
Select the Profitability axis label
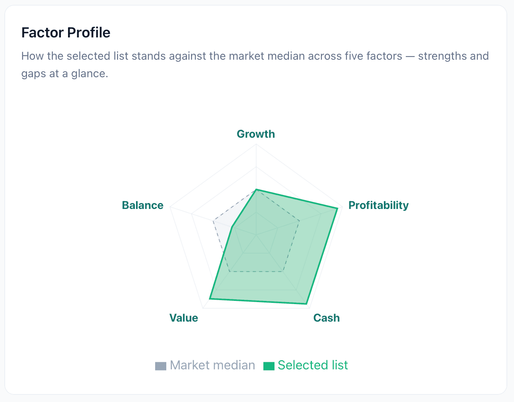[x=379, y=205]
